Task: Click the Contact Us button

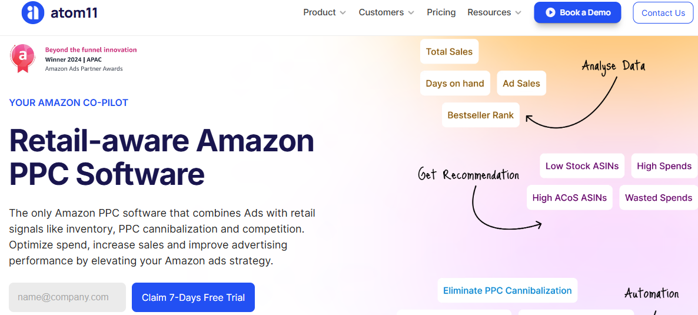Action: [x=663, y=13]
